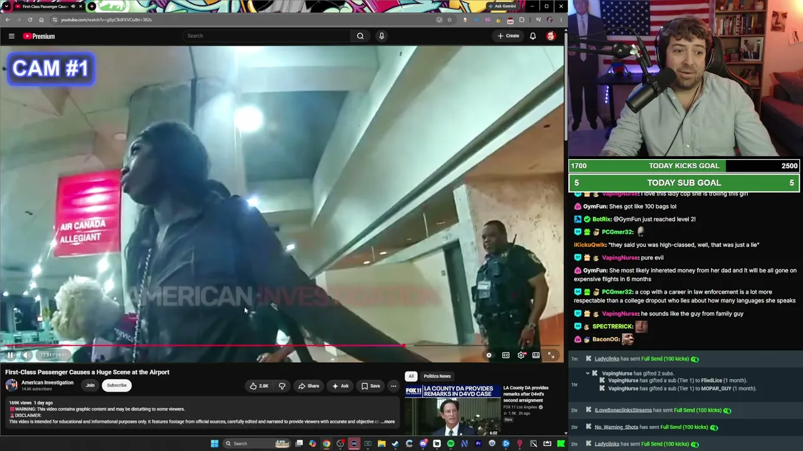
Task: Toggle closed captions on the video
Action: coord(506,355)
